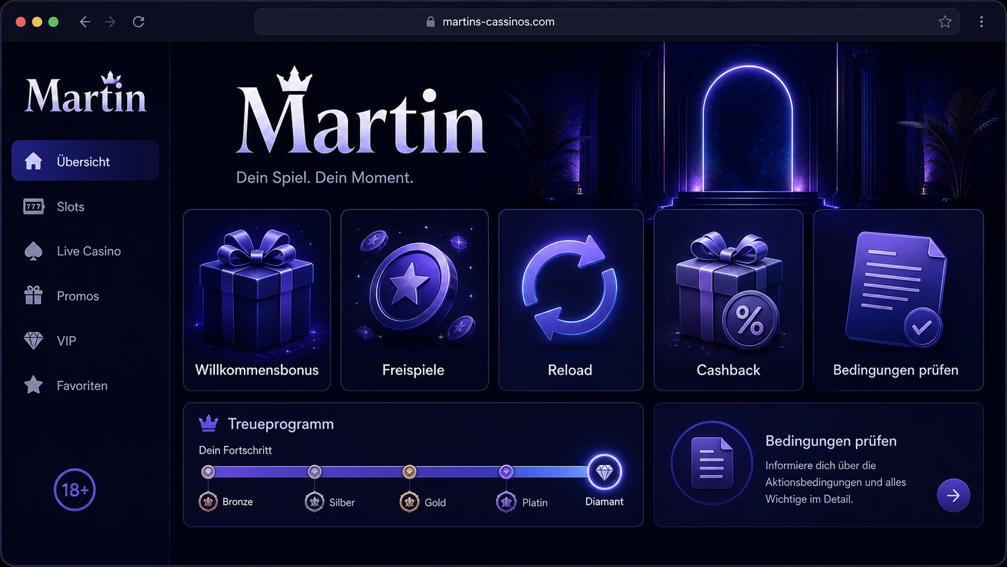This screenshot has height=567, width=1007.
Task: Click the arrow button in info panel
Action: click(x=953, y=495)
